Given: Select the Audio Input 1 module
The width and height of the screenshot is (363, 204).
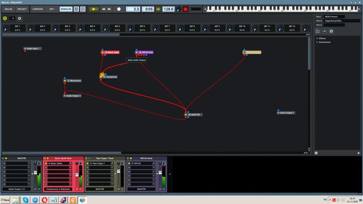Looking at the screenshot, I should point(33,49).
